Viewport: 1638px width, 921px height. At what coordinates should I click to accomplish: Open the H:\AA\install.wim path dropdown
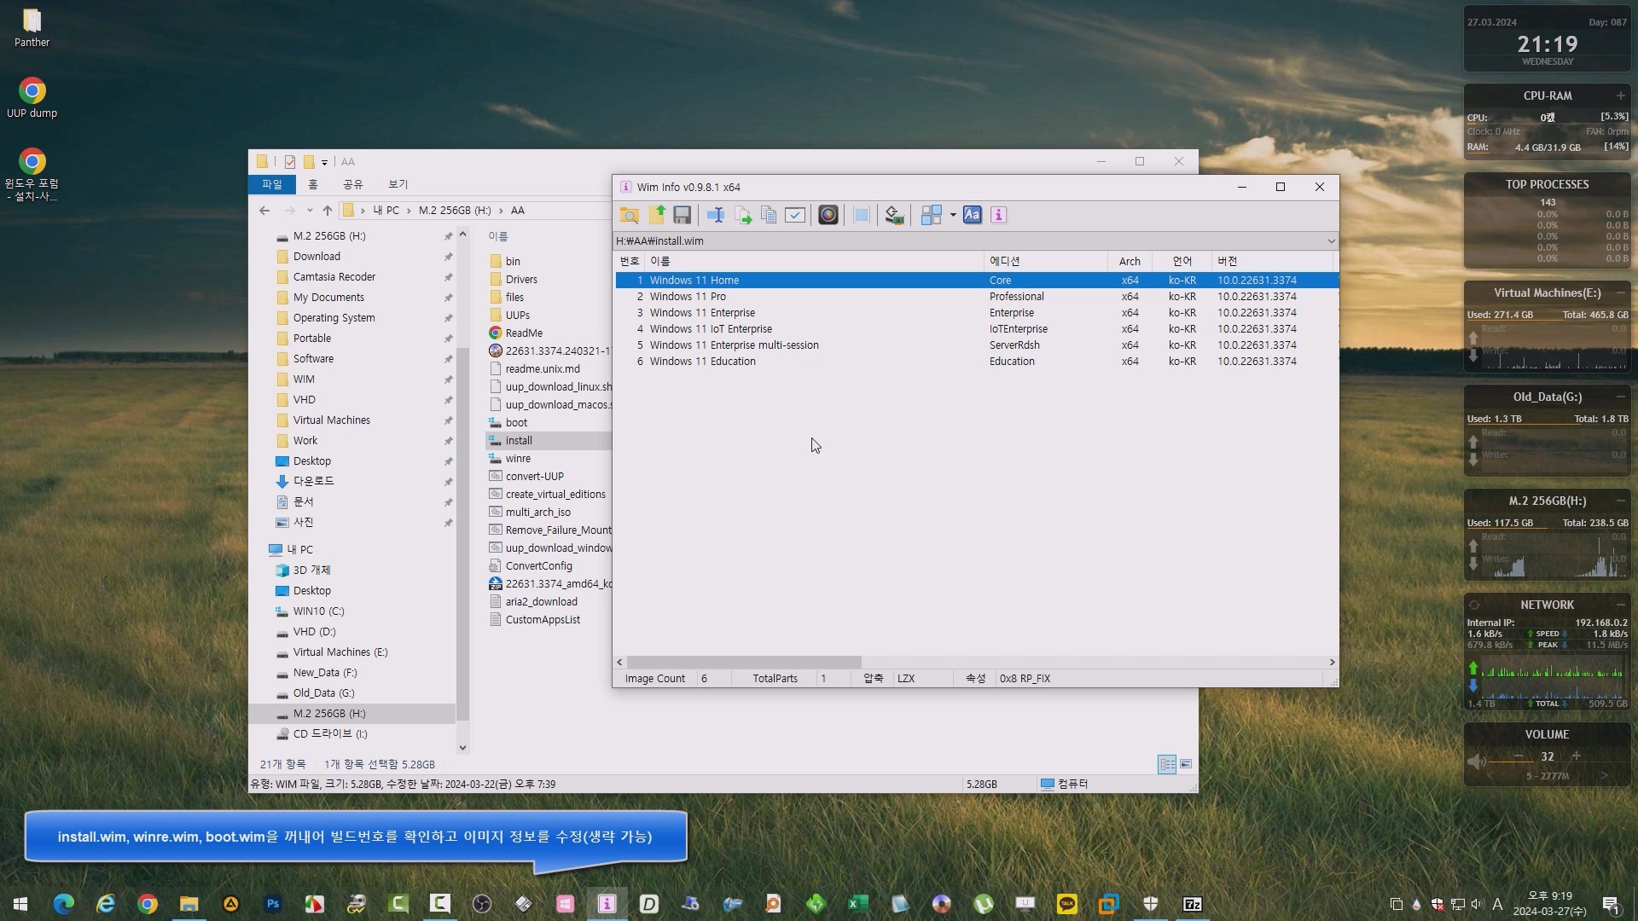point(1330,241)
